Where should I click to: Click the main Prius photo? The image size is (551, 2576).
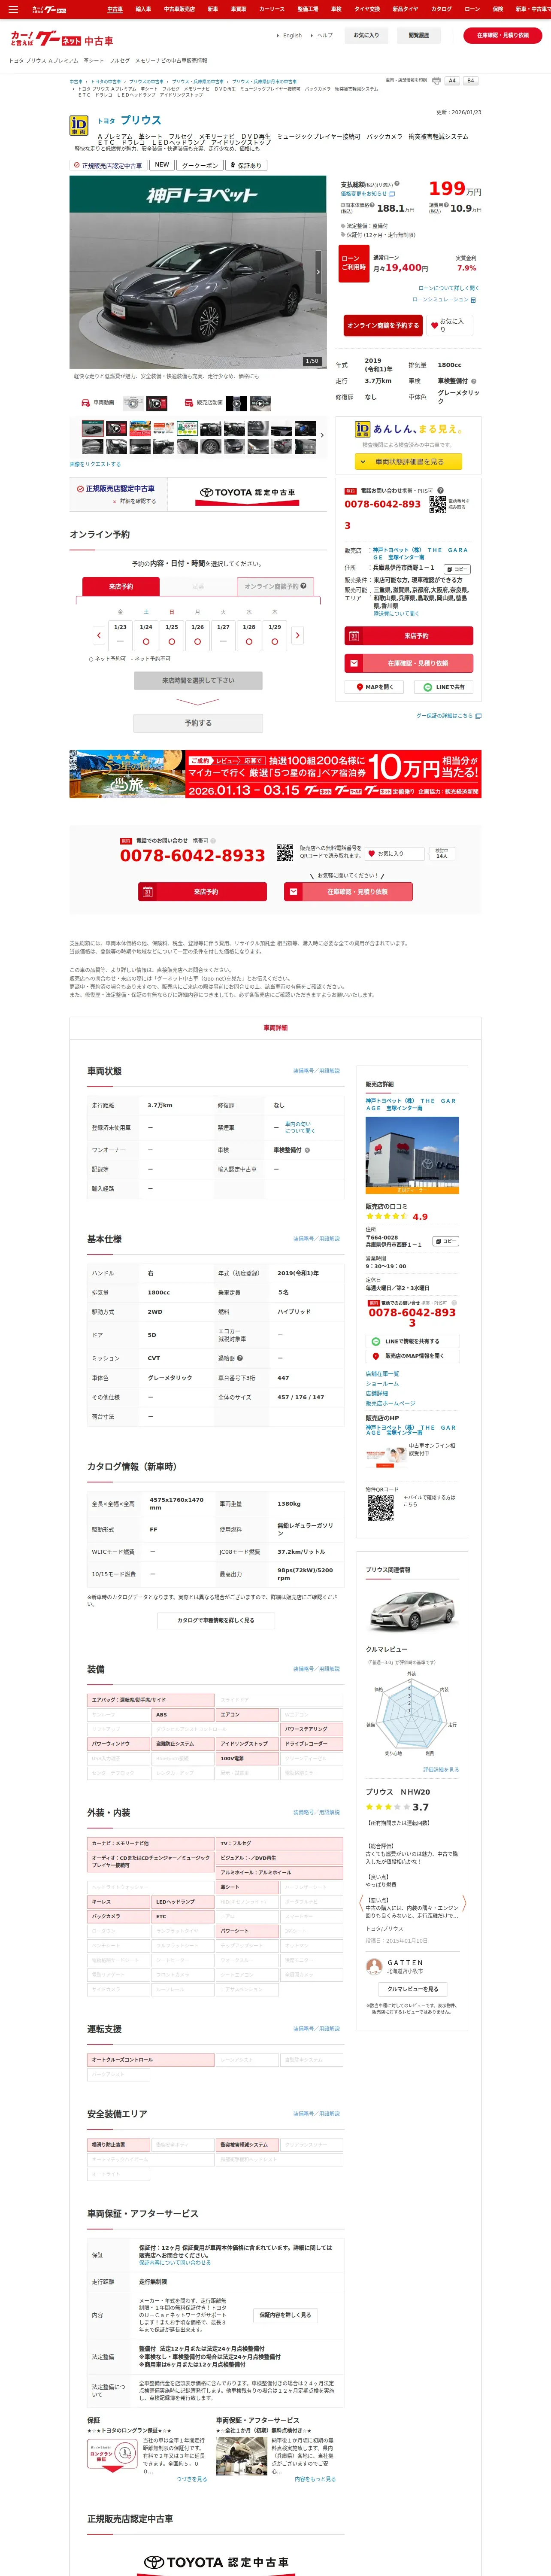pos(197,272)
